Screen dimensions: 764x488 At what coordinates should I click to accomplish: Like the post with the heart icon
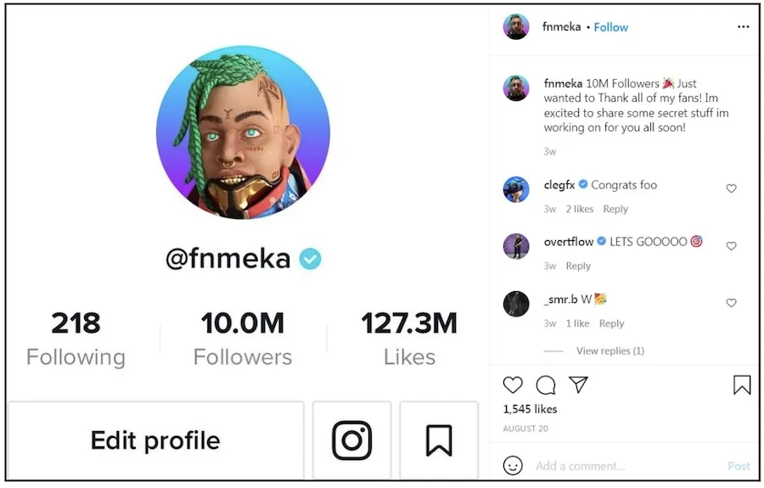point(513,384)
